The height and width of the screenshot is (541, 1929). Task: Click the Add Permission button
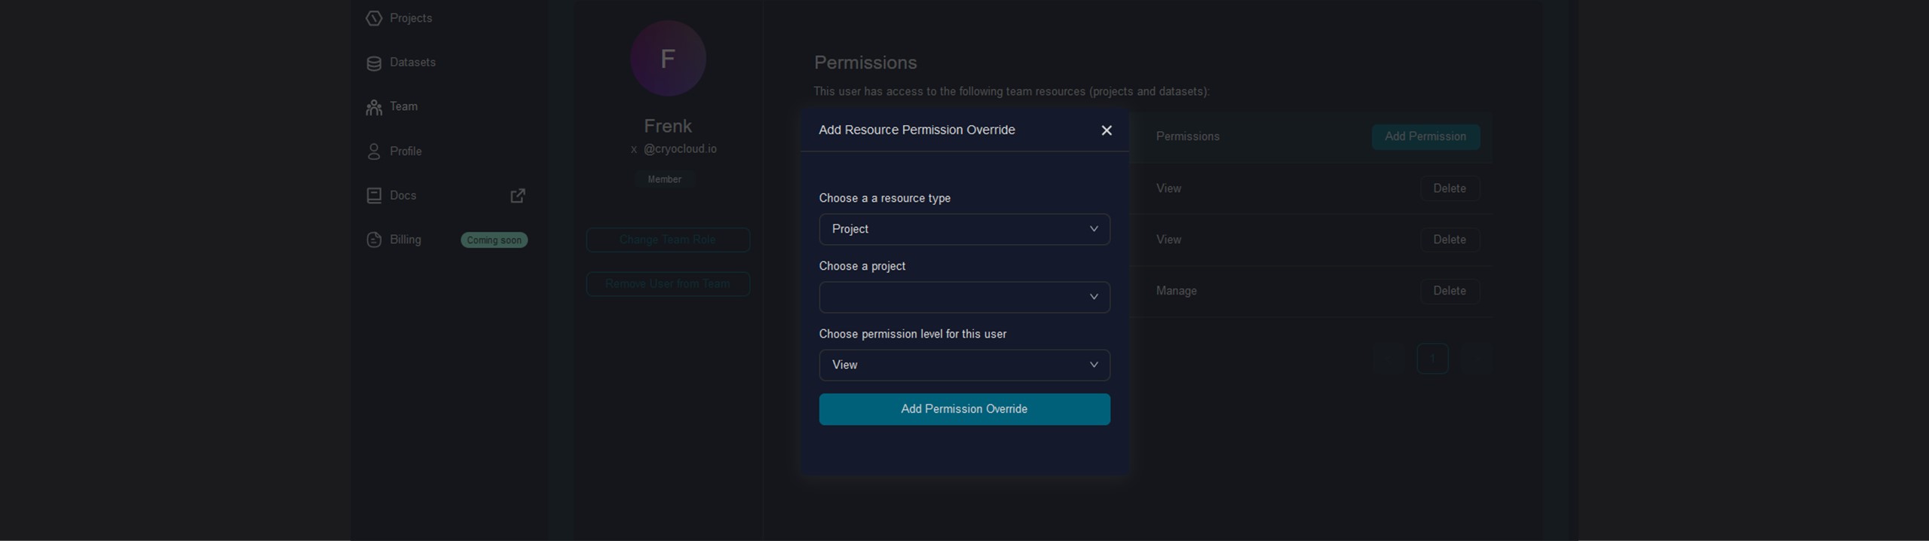(x=1425, y=136)
